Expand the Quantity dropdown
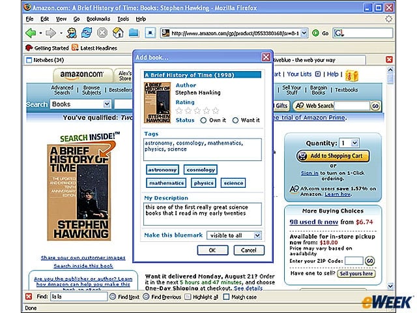 tap(349, 143)
